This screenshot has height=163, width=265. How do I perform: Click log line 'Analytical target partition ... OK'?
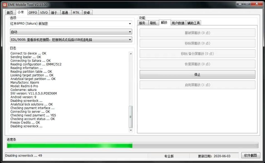click(33, 79)
